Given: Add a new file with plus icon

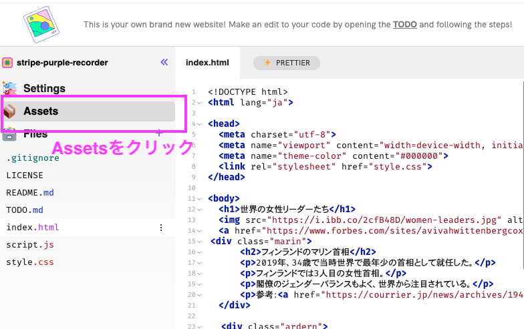Looking at the screenshot, I should click(159, 133).
